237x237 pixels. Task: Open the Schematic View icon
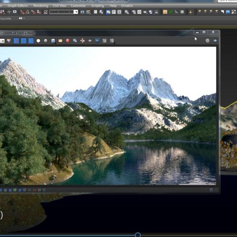[119, 12]
